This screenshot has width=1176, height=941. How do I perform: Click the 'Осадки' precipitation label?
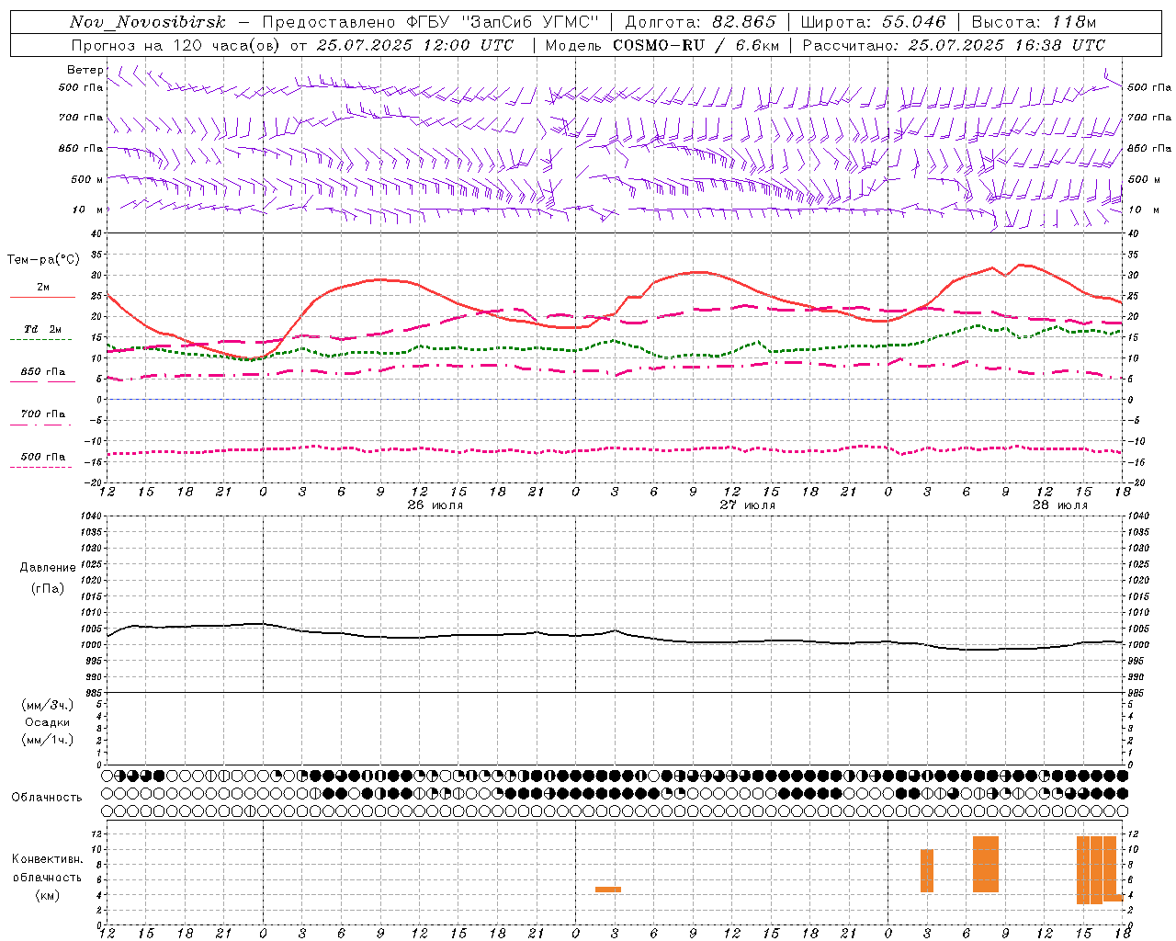[x=47, y=722]
